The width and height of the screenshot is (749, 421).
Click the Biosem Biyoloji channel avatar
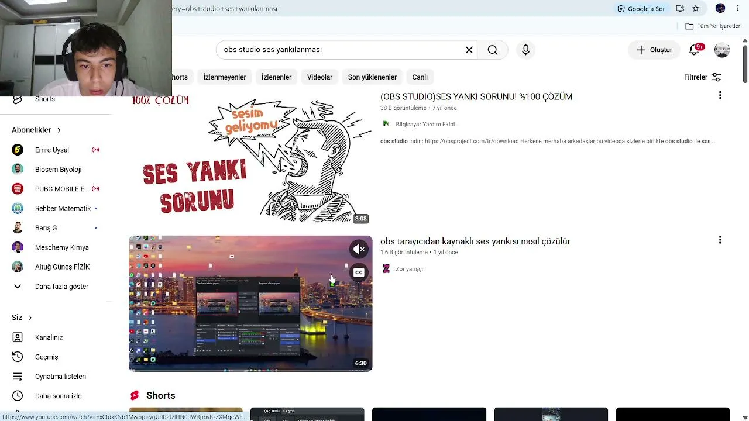coord(18,170)
